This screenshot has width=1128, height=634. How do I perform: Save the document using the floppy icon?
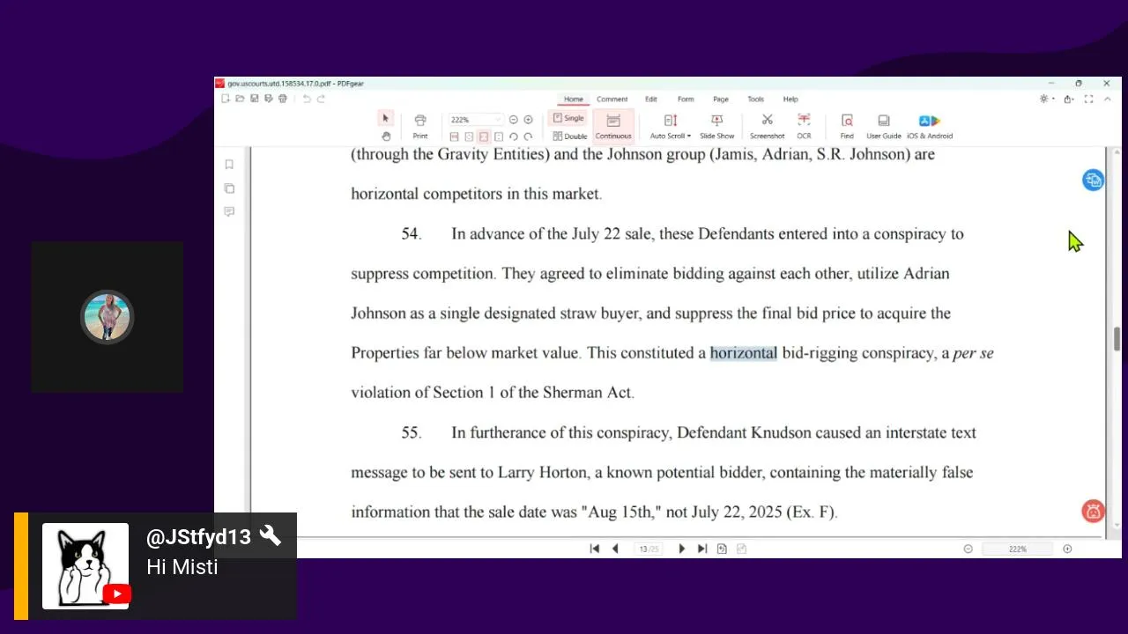(x=254, y=99)
